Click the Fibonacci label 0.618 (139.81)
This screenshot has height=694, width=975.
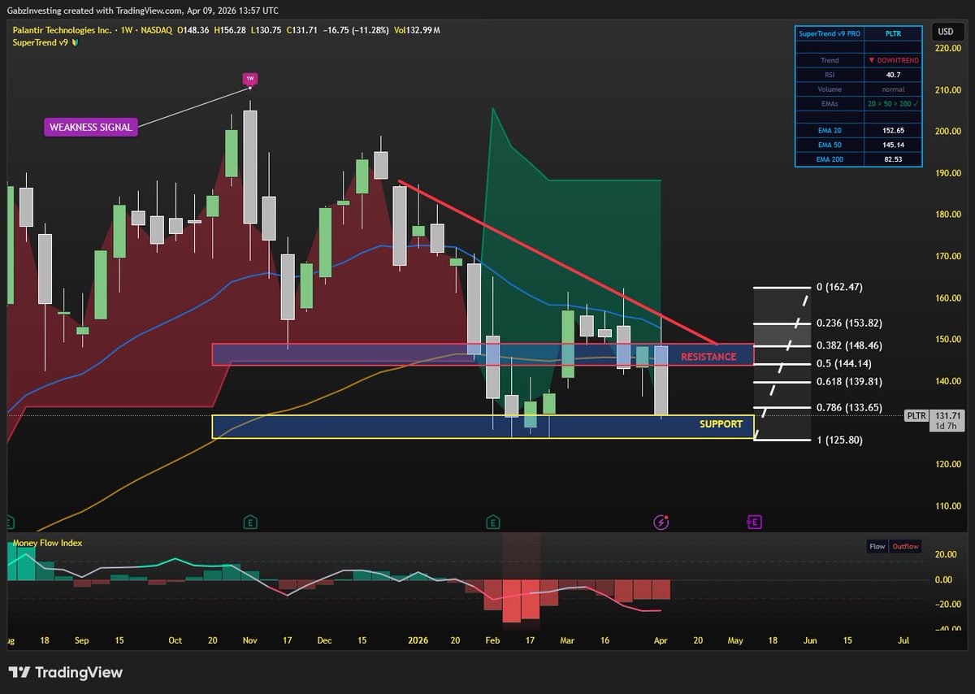[849, 381]
